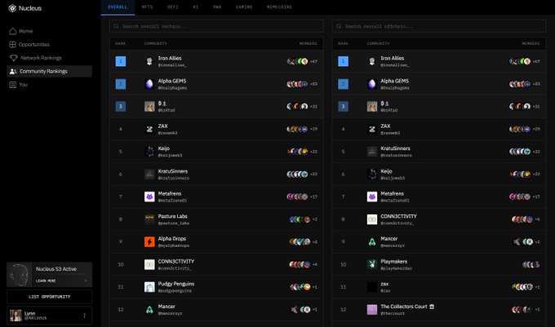The height and width of the screenshot is (327, 555).
Task: Select the Network Rankings trophy icon
Action: coord(13,58)
